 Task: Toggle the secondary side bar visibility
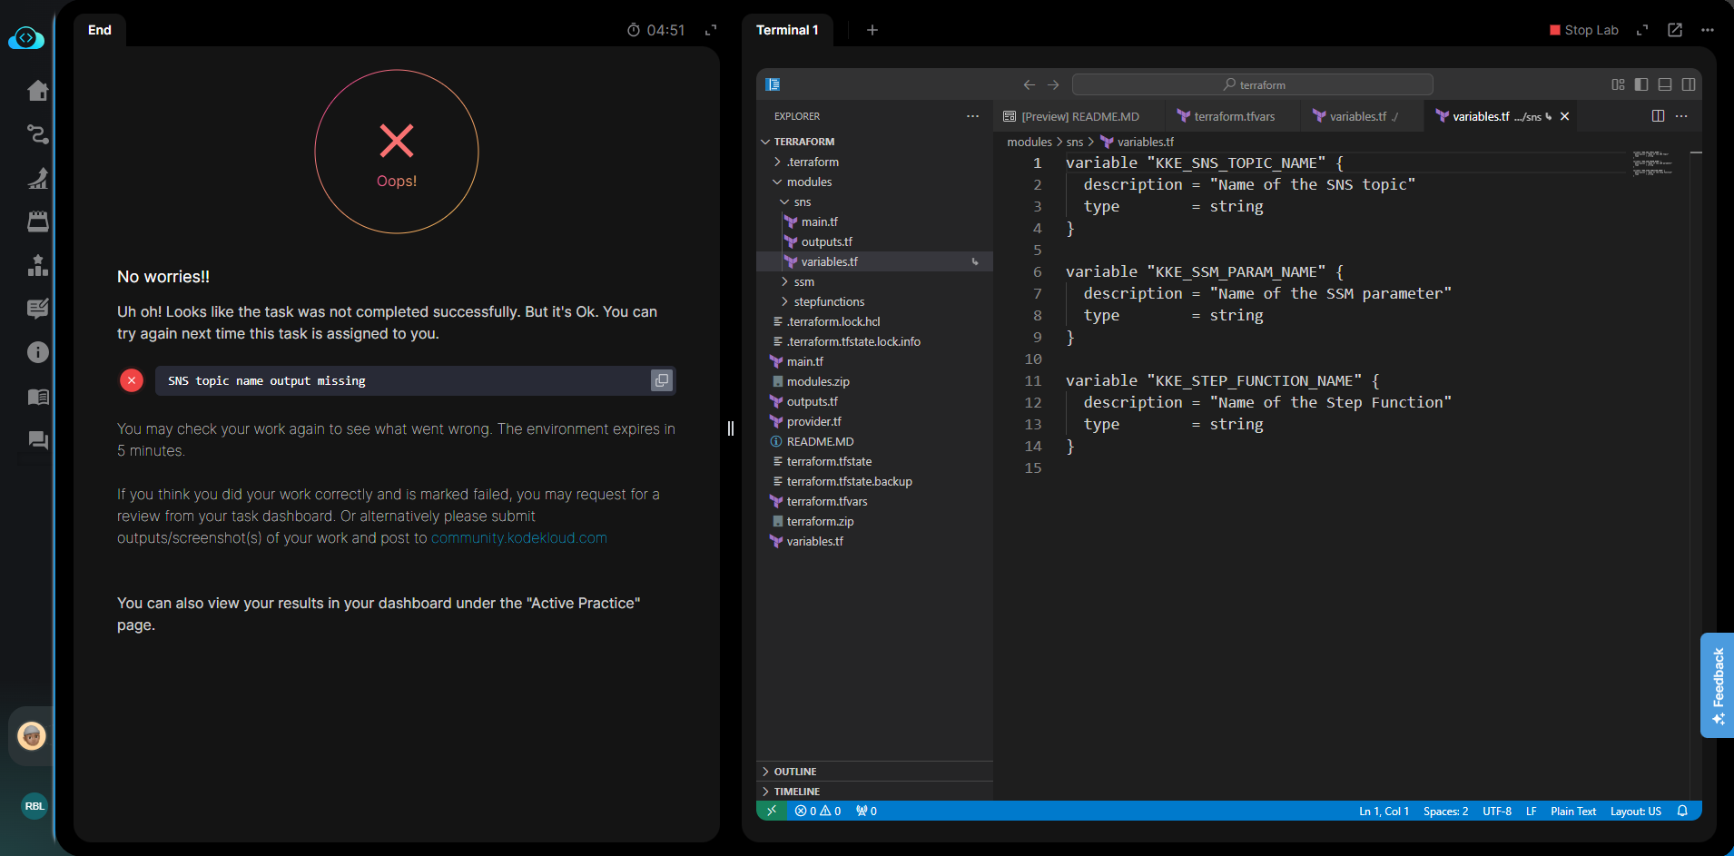point(1689,84)
